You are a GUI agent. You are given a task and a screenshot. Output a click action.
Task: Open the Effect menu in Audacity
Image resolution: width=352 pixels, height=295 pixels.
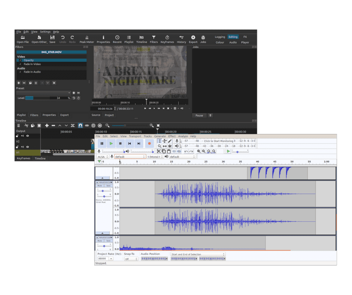[172, 136]
